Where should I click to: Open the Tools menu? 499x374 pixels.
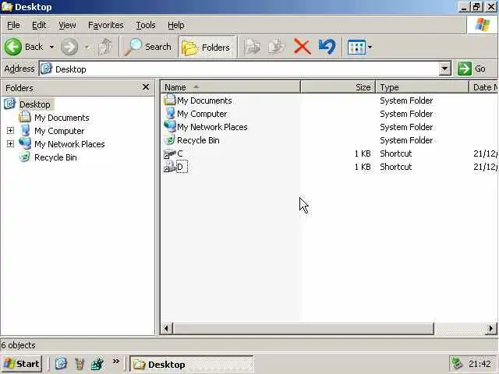146,25
